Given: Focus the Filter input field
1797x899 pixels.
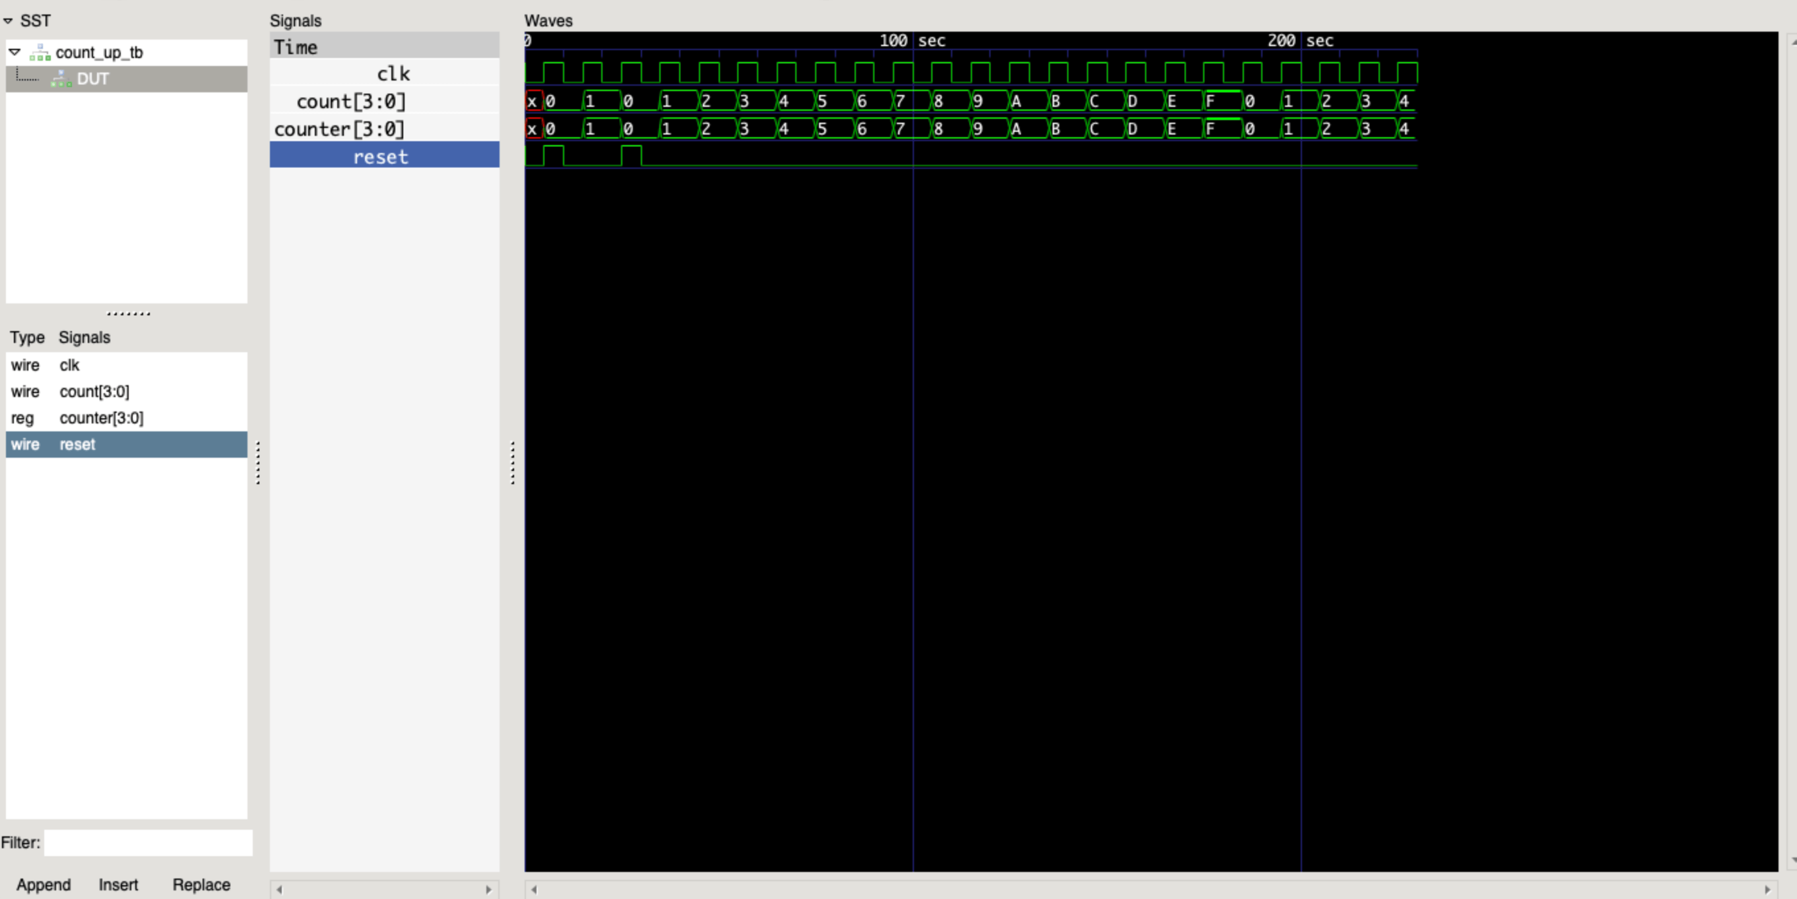Looking at the screenshot, I should [x=148, y=842].
